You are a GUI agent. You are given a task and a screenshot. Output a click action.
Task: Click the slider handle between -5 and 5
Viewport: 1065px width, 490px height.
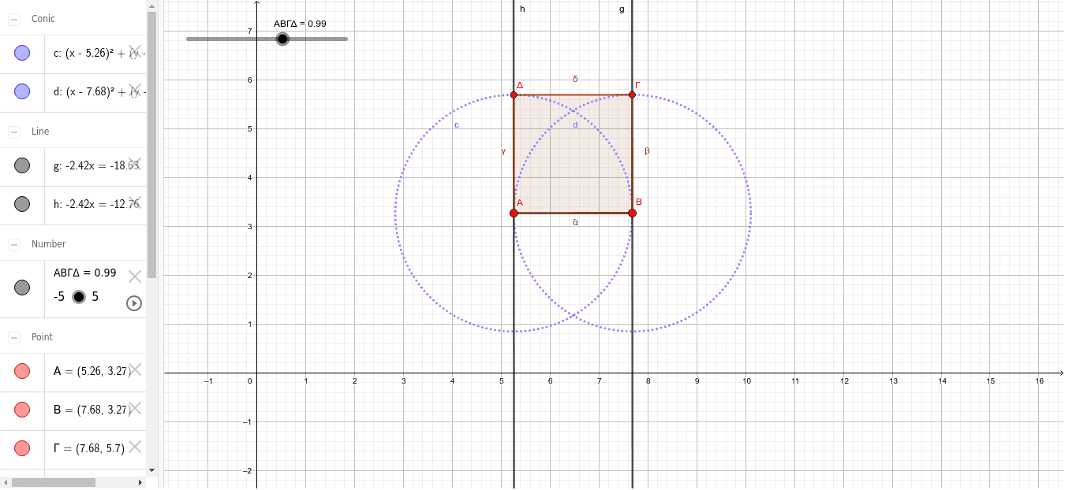[79, 297]
